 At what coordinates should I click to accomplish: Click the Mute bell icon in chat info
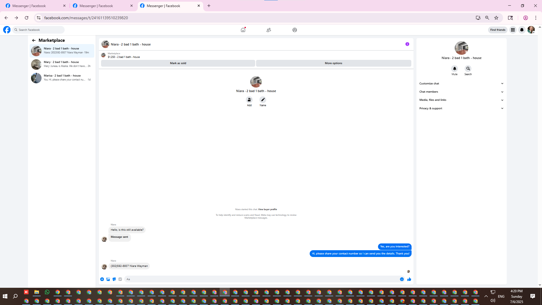click(454, 69)
